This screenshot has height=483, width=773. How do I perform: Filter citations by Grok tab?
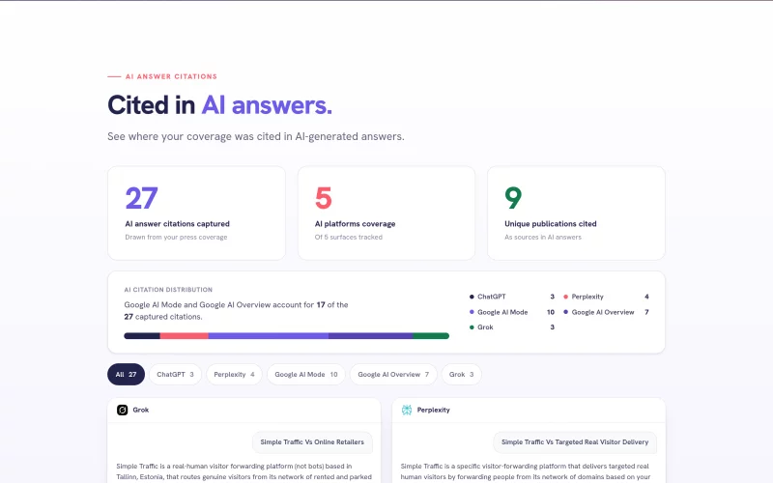point(462,375)
